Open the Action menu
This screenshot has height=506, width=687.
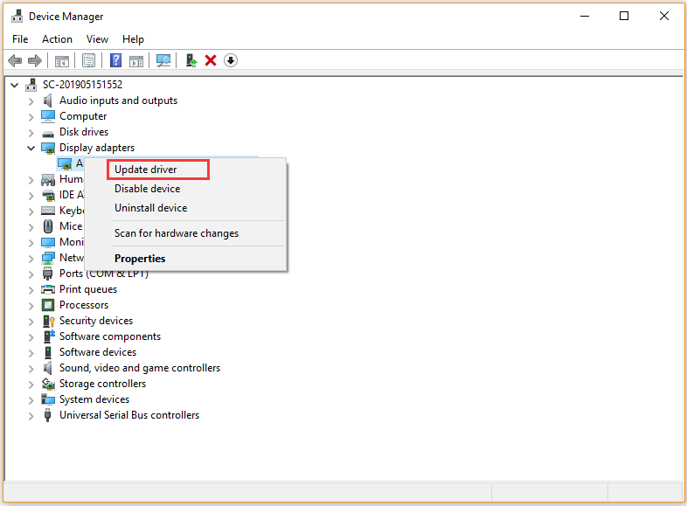pos(57,39)
